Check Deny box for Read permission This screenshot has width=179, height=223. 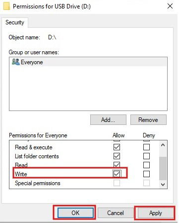[x=146, y=165]
